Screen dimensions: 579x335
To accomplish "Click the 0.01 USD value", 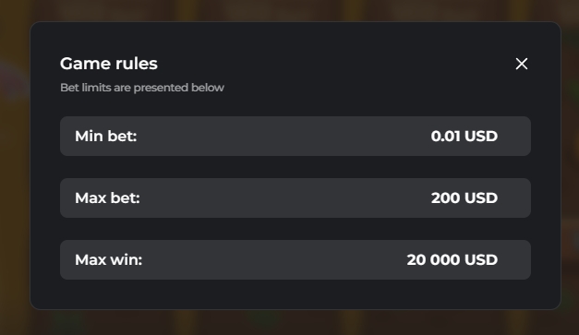I will (x=464, y=137).
